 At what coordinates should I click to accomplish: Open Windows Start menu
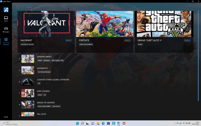tap(77, 123)
